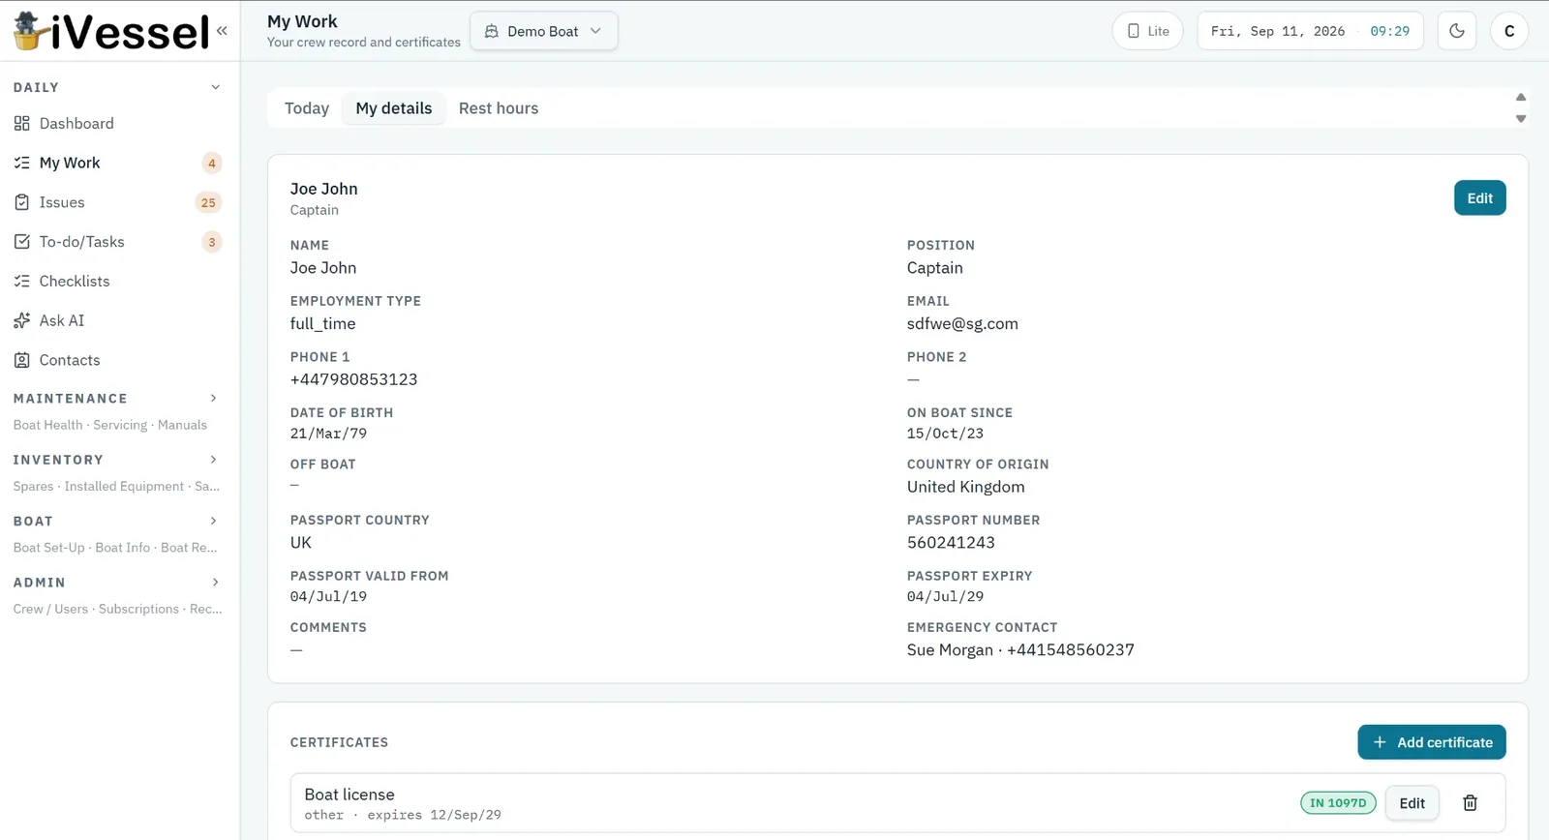The image size is (1549, 840).
Task: Delete the Boat license certificate
Action: coord(1470,803)
